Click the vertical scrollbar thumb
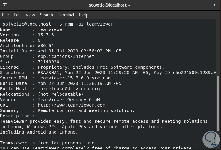This screenshot has height=150, width=221. pos(218,111)
